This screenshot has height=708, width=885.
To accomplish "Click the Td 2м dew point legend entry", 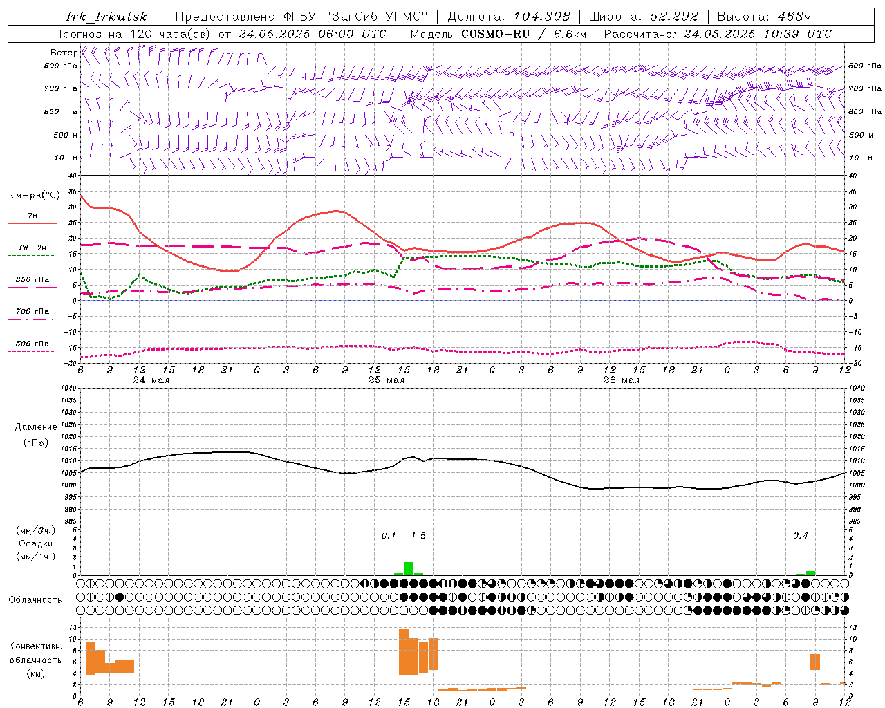I will pos(32,248).
